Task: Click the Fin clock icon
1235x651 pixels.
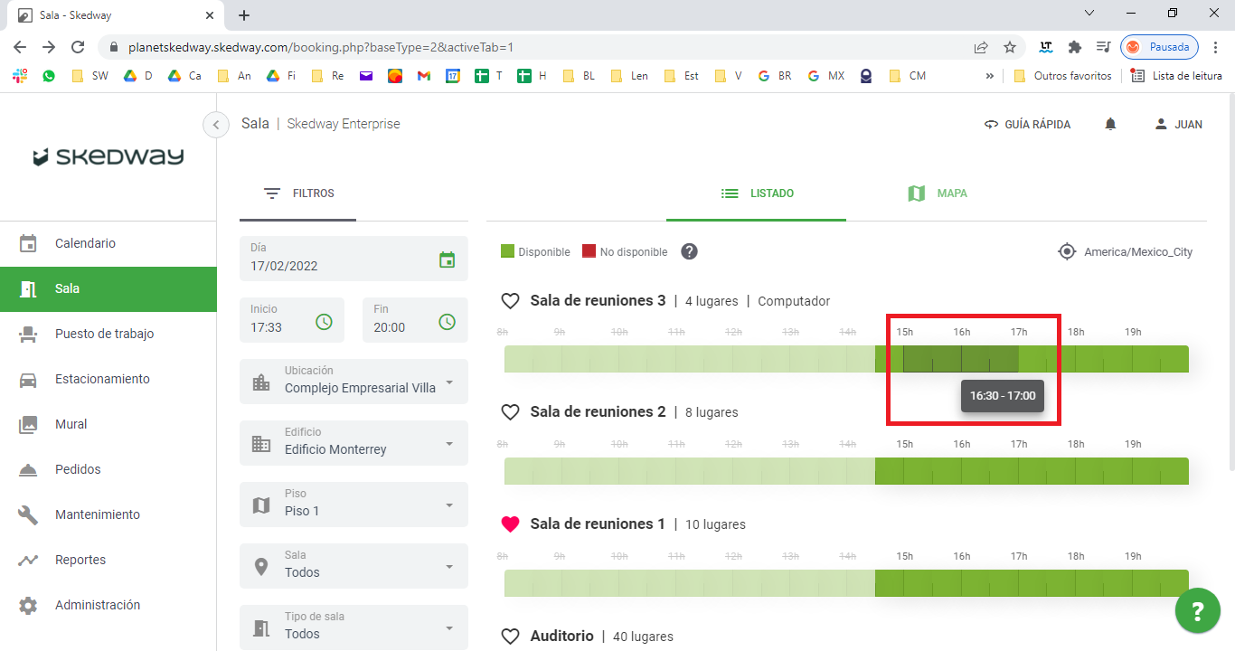Action: [447, 321]
